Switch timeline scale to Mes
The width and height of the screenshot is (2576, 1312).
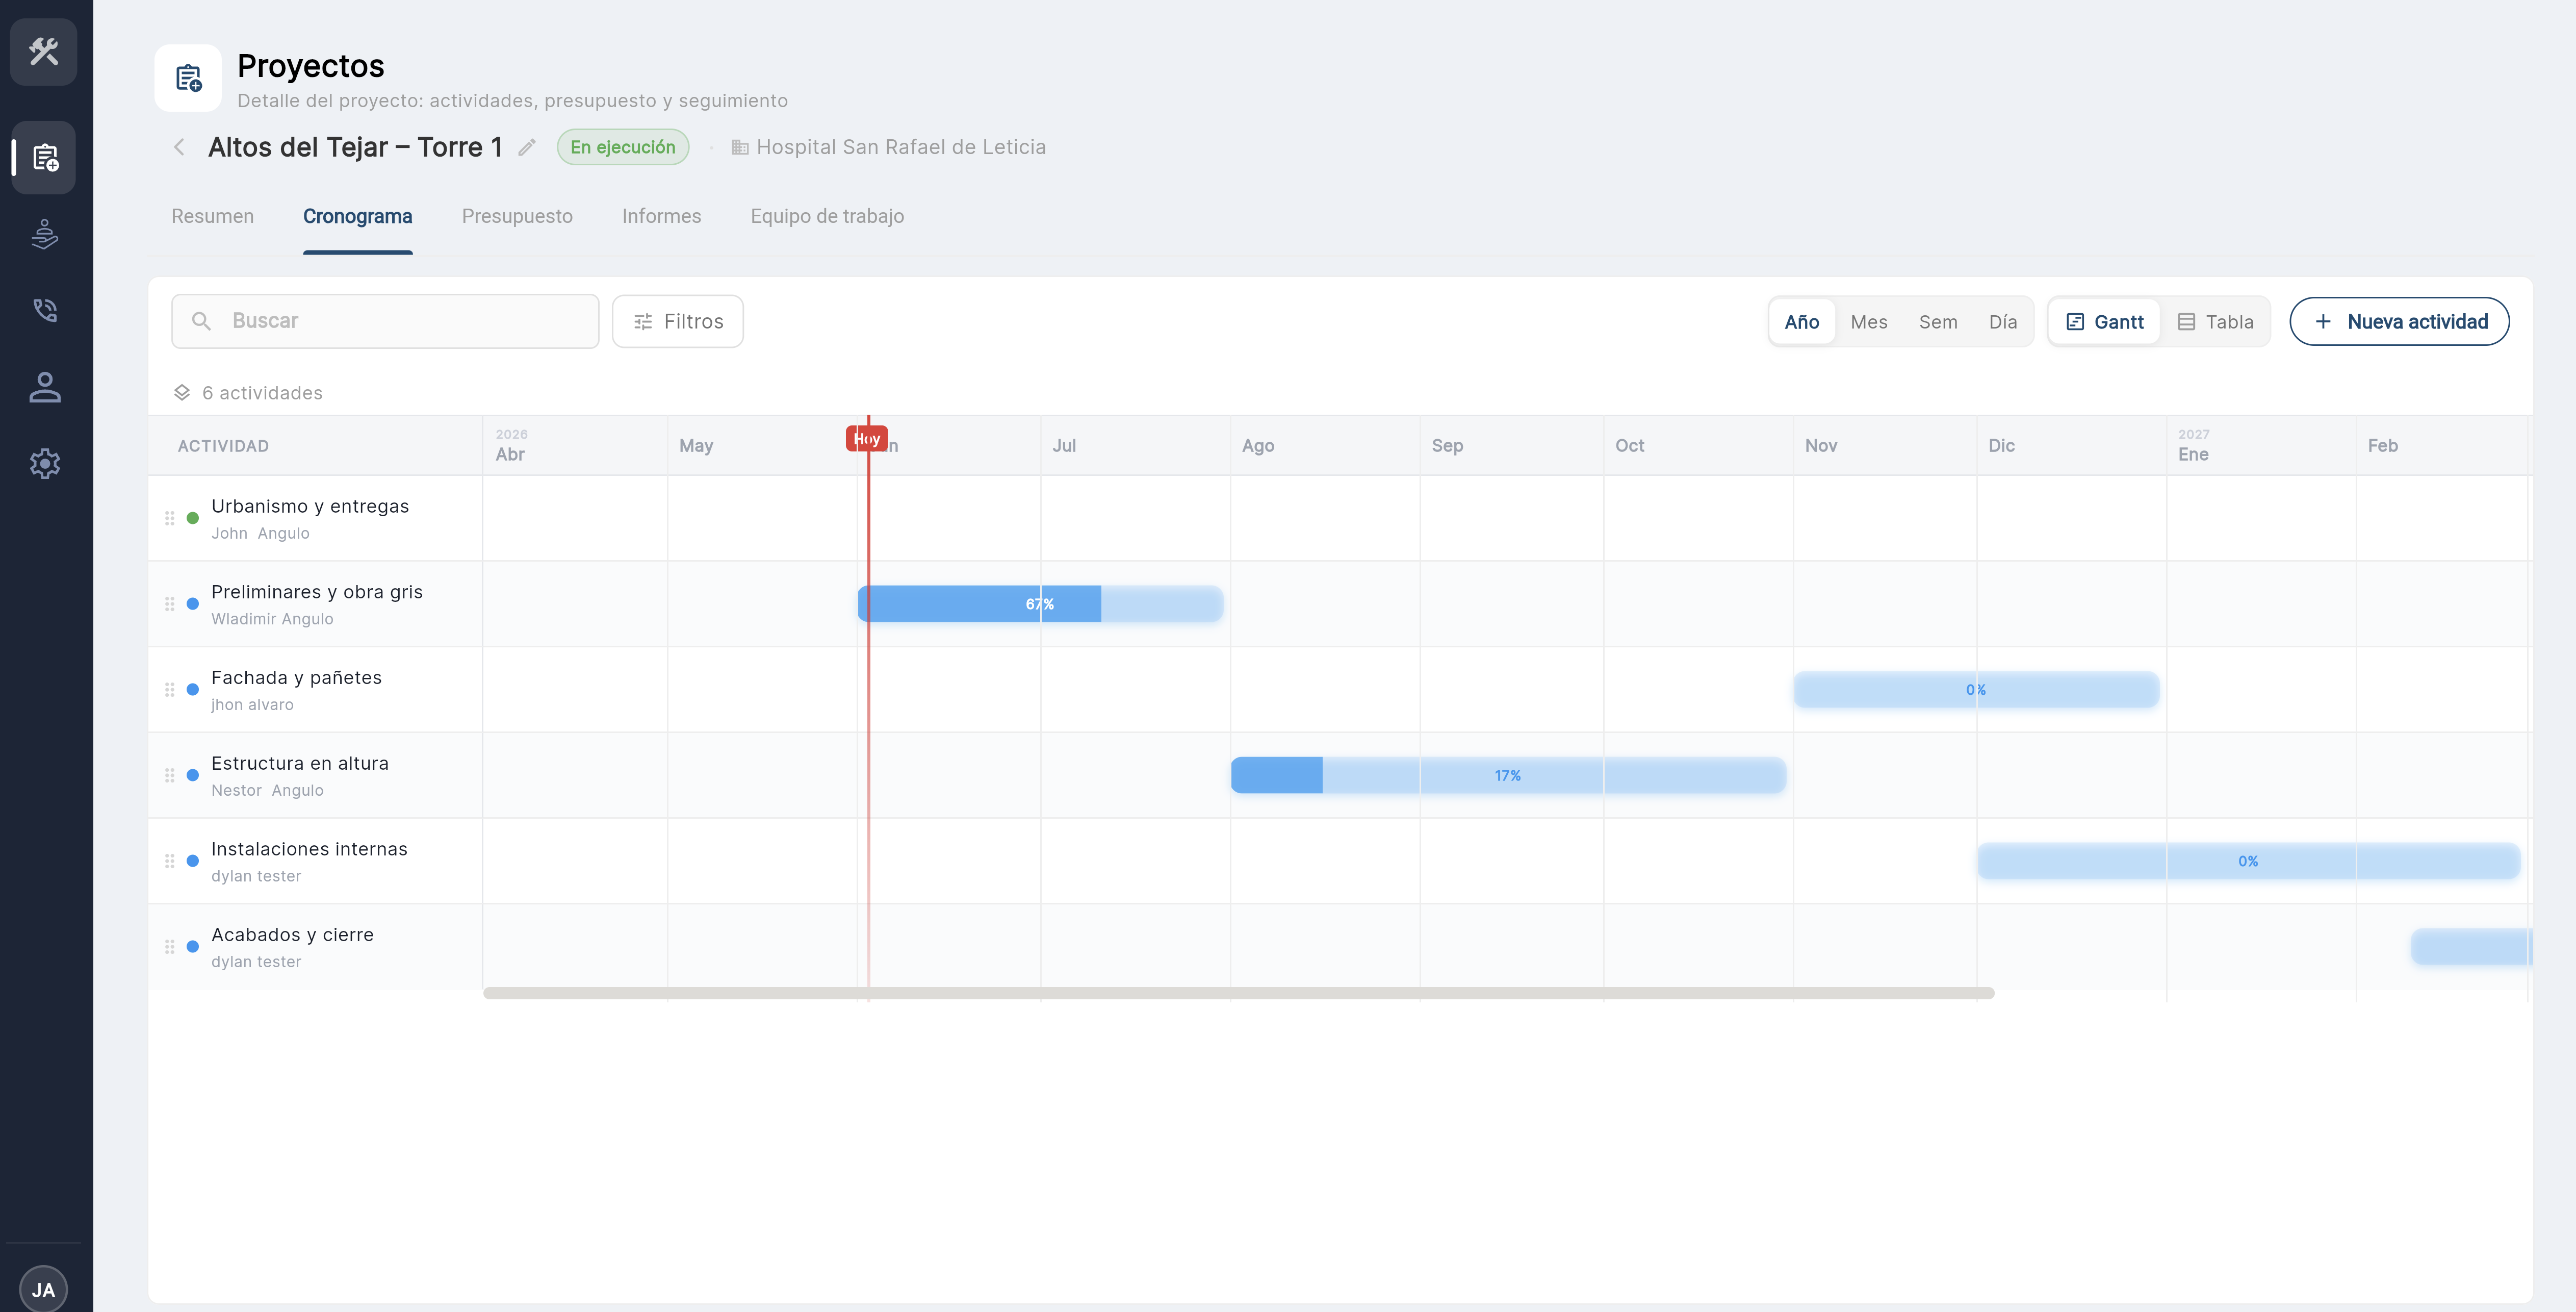coord(1868,321)
